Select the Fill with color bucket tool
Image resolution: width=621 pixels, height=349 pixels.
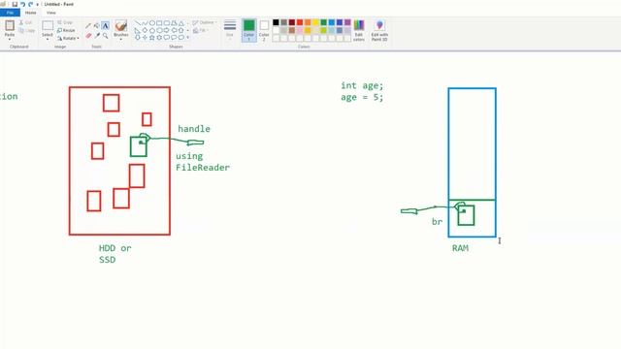coord(97,26)
